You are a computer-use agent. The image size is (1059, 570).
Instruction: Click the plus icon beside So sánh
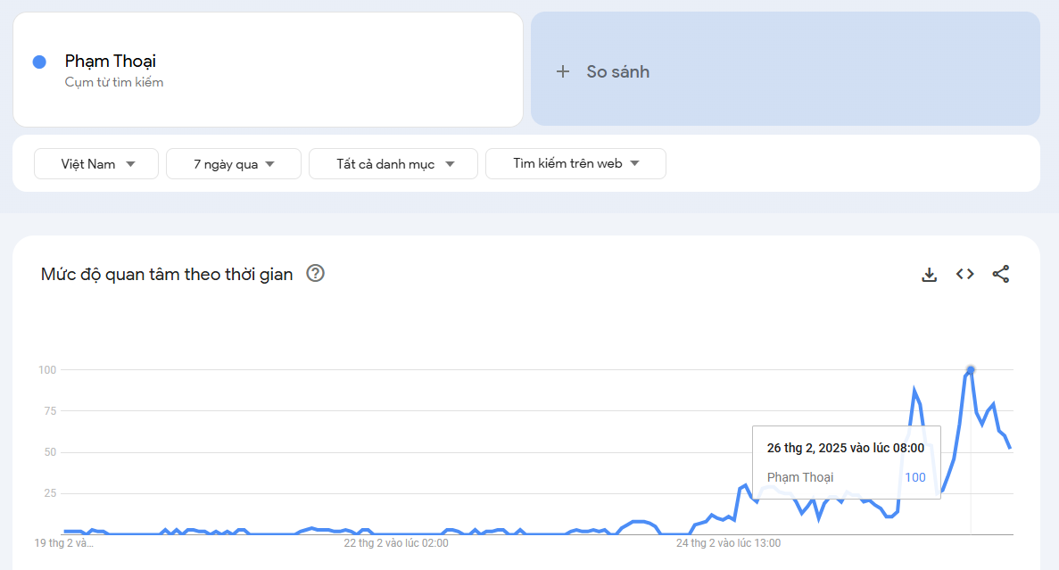tap(563, 72)
